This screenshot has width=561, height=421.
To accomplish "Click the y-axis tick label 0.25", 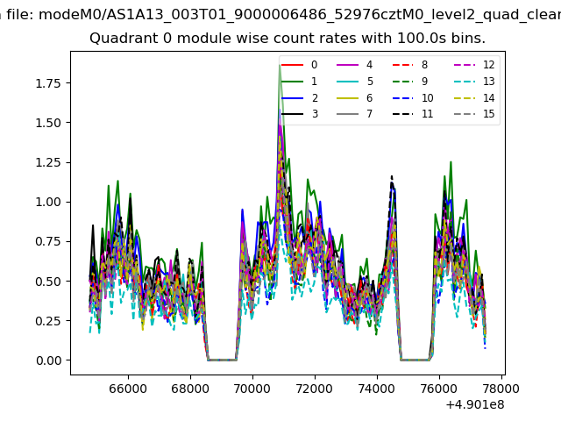I will [x=48, y=321].
